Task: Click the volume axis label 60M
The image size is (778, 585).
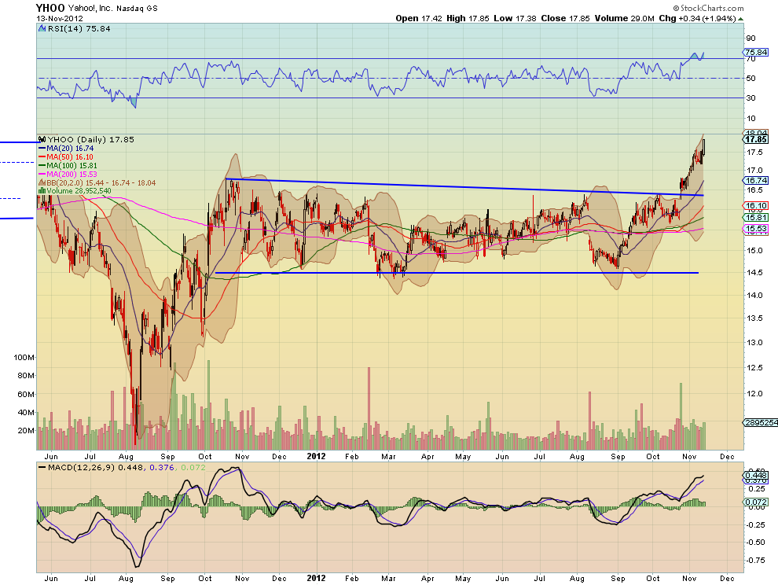Action: 26,394
